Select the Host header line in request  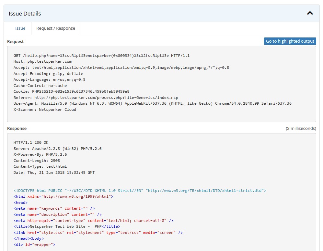42,61
